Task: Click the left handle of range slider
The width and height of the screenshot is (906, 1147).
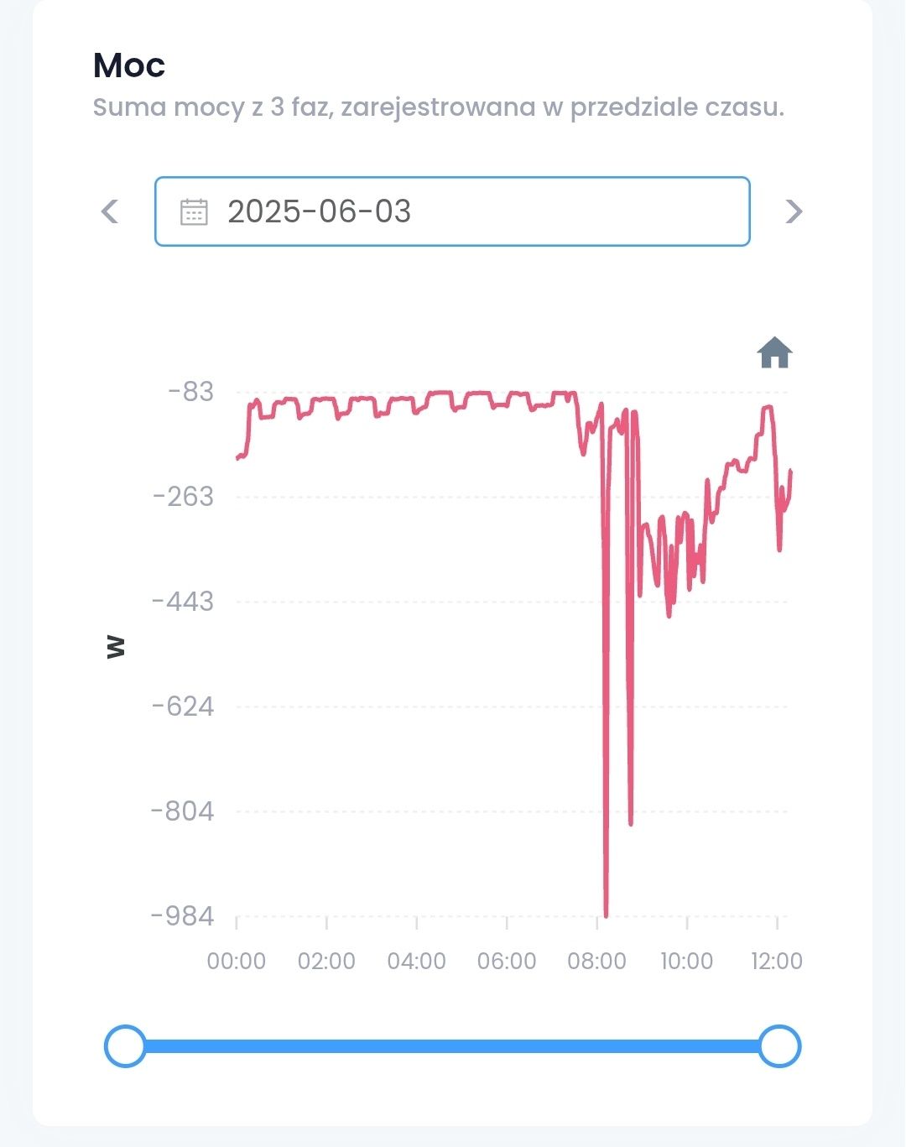Action: tap(125, 1046)
